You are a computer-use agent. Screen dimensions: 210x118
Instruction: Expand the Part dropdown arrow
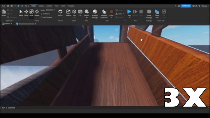(74, 17)
